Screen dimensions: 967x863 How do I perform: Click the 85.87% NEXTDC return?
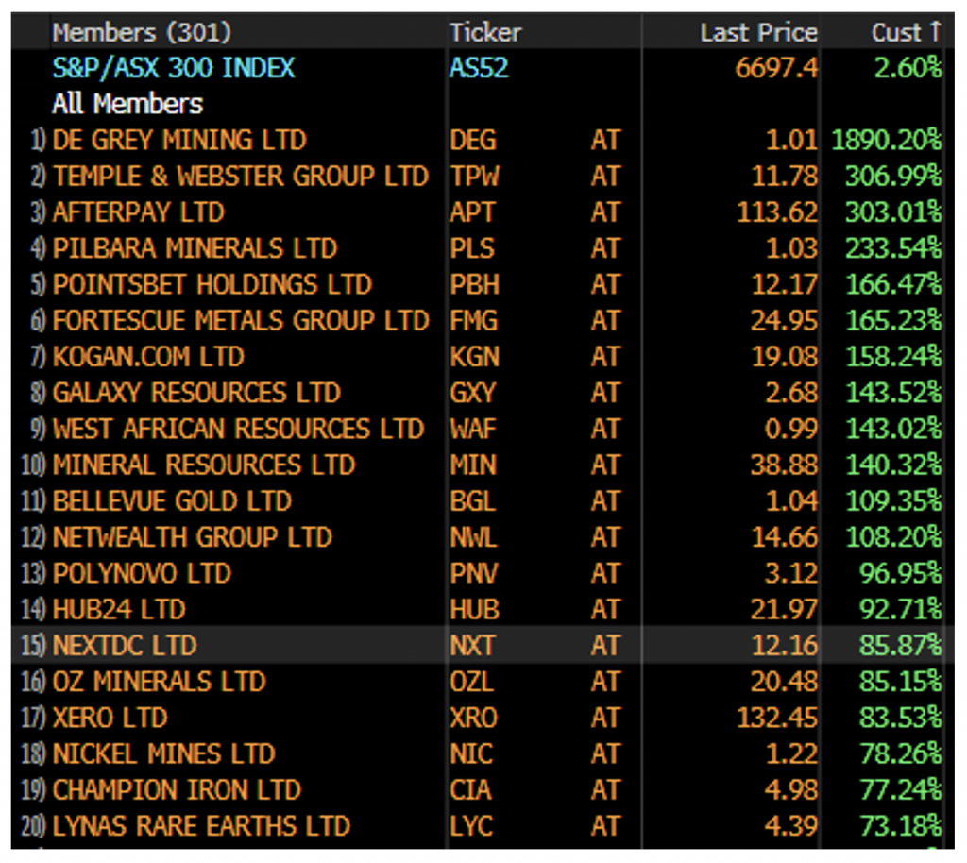(x=900, y=646)
